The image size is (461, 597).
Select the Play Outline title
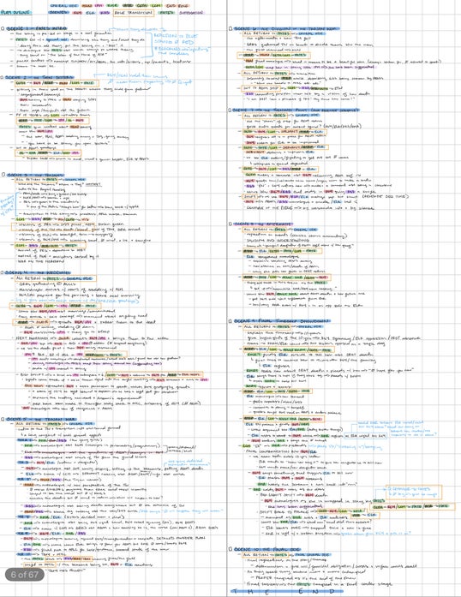(x=16, y=13)
